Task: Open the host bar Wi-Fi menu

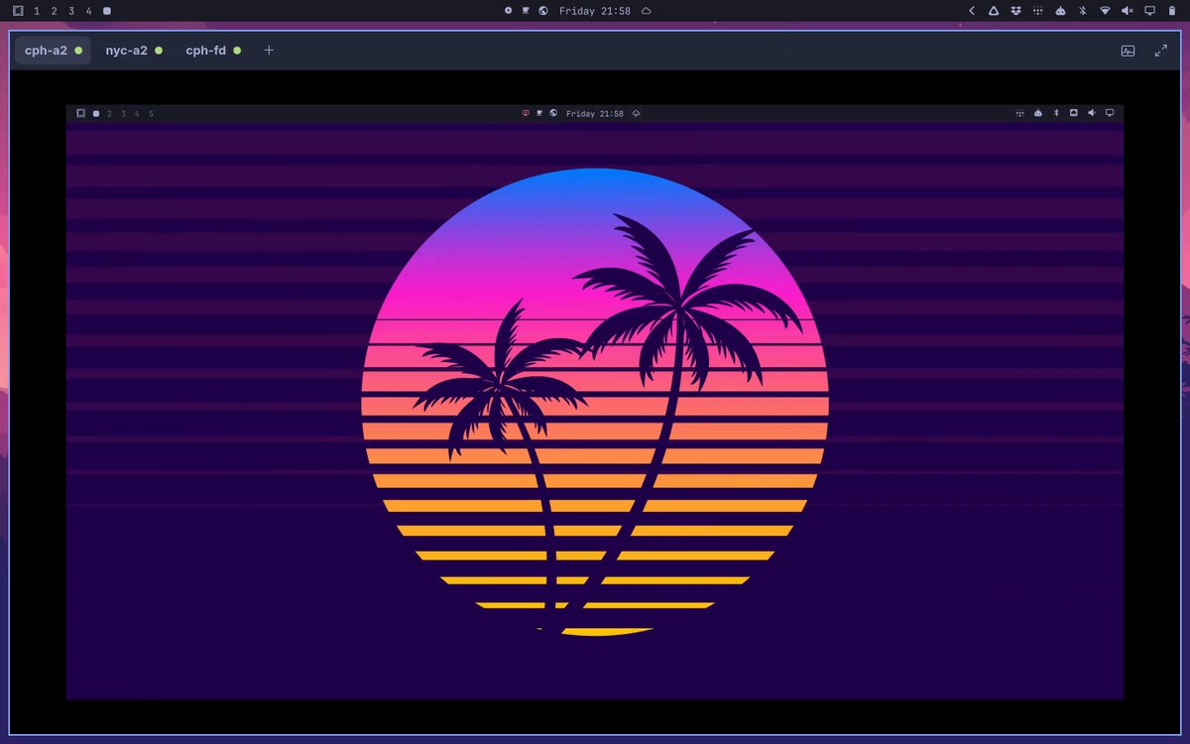Action: [1105, 11]
